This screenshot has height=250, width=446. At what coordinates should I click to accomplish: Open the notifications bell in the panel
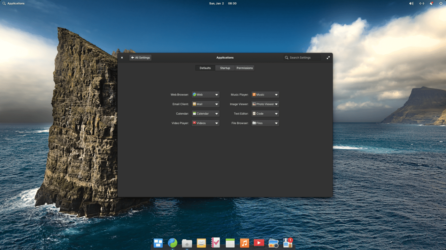[431, 3]
